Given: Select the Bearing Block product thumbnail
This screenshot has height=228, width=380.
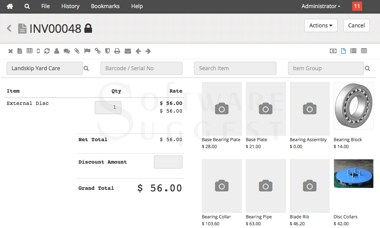Looking at the screenshot, I should pyautogui.click(x=353, y=105).
